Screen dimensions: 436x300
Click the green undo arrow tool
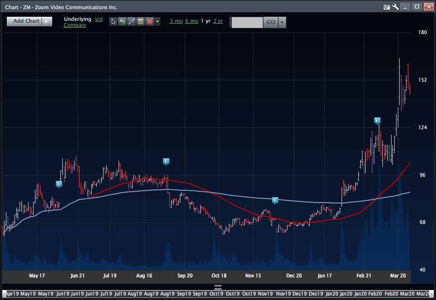coord(122,22)
